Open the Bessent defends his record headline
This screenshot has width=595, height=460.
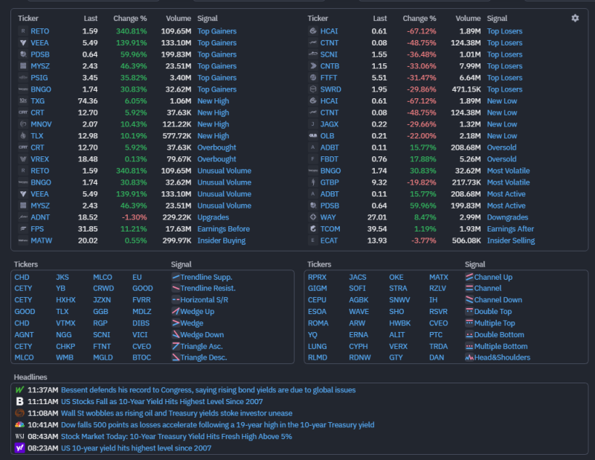click(208, 390)
